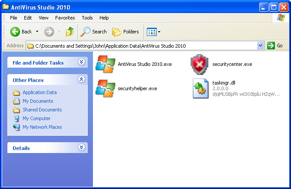Select the taskmgr.dll file icon
The image size is (291, 189).
coord(200,88)
